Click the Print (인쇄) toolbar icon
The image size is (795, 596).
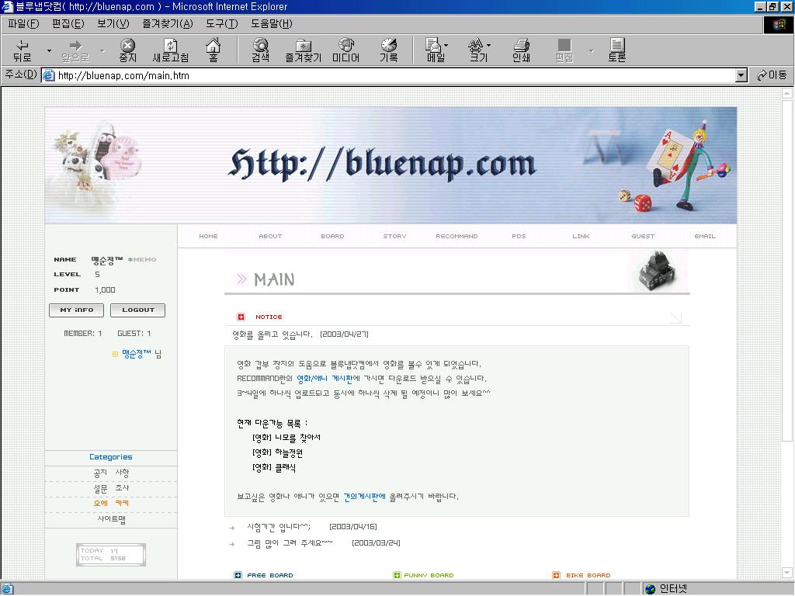click(x=521, y=50)
